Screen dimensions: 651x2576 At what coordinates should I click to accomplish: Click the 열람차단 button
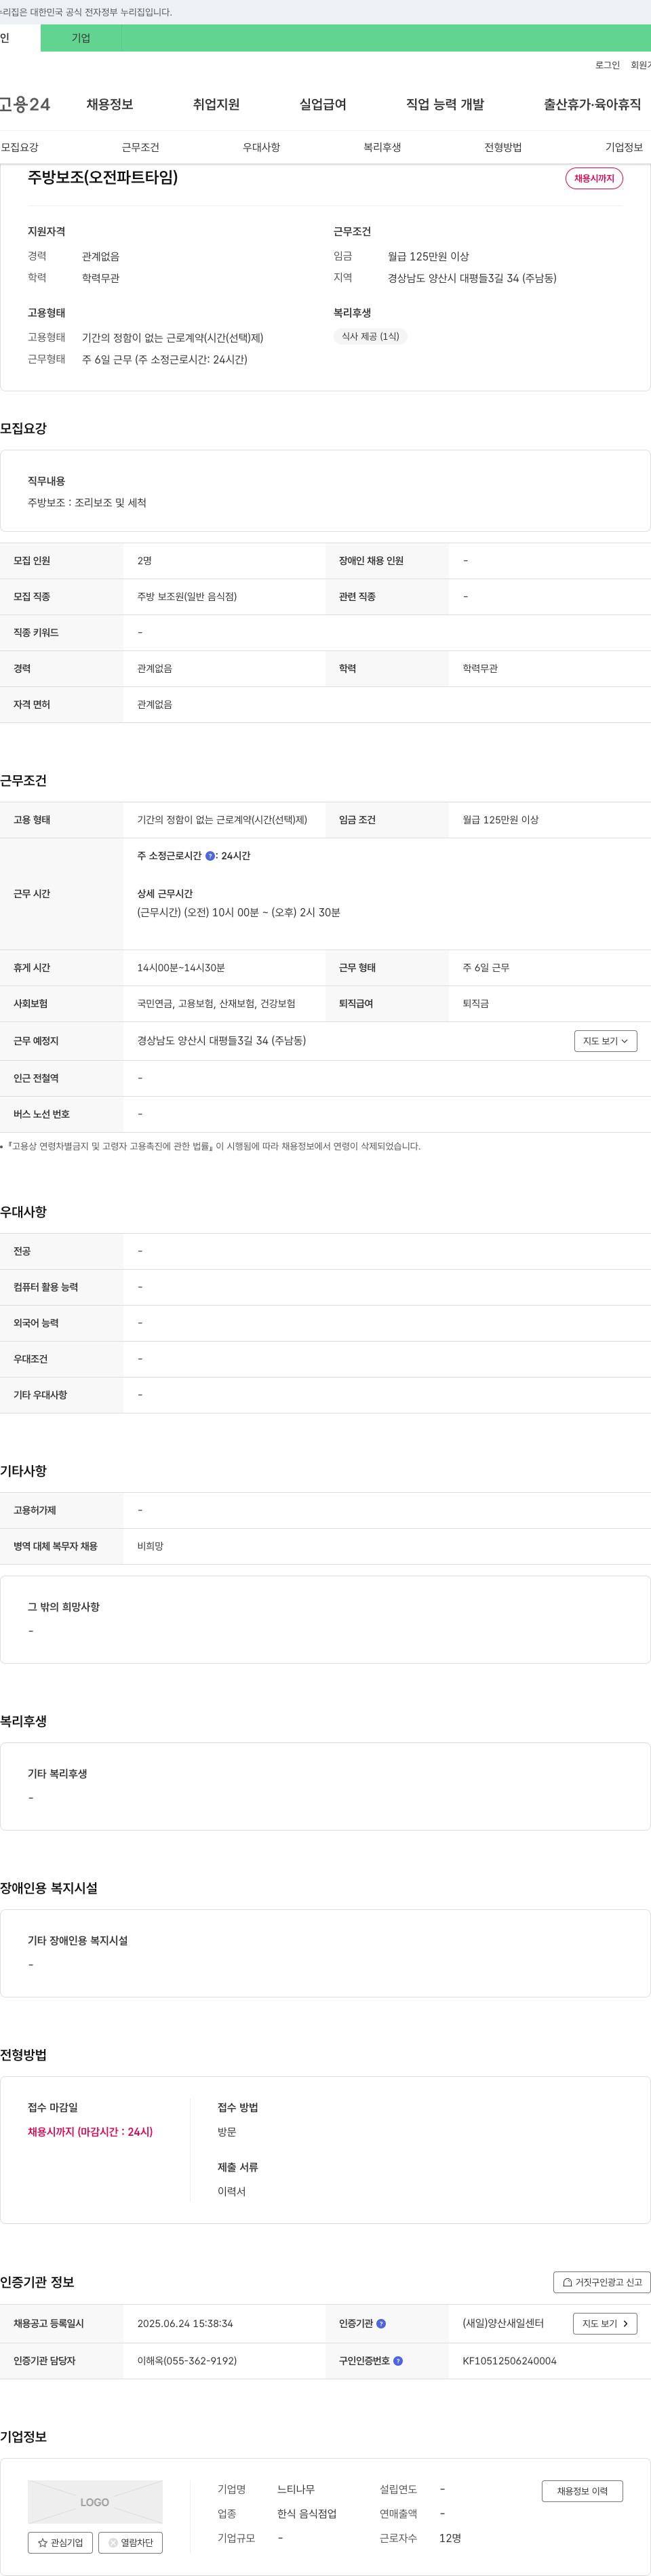tap(131, 2542)
